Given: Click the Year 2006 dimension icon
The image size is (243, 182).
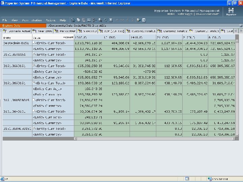Looking at the screenshot, I should 34,31.
